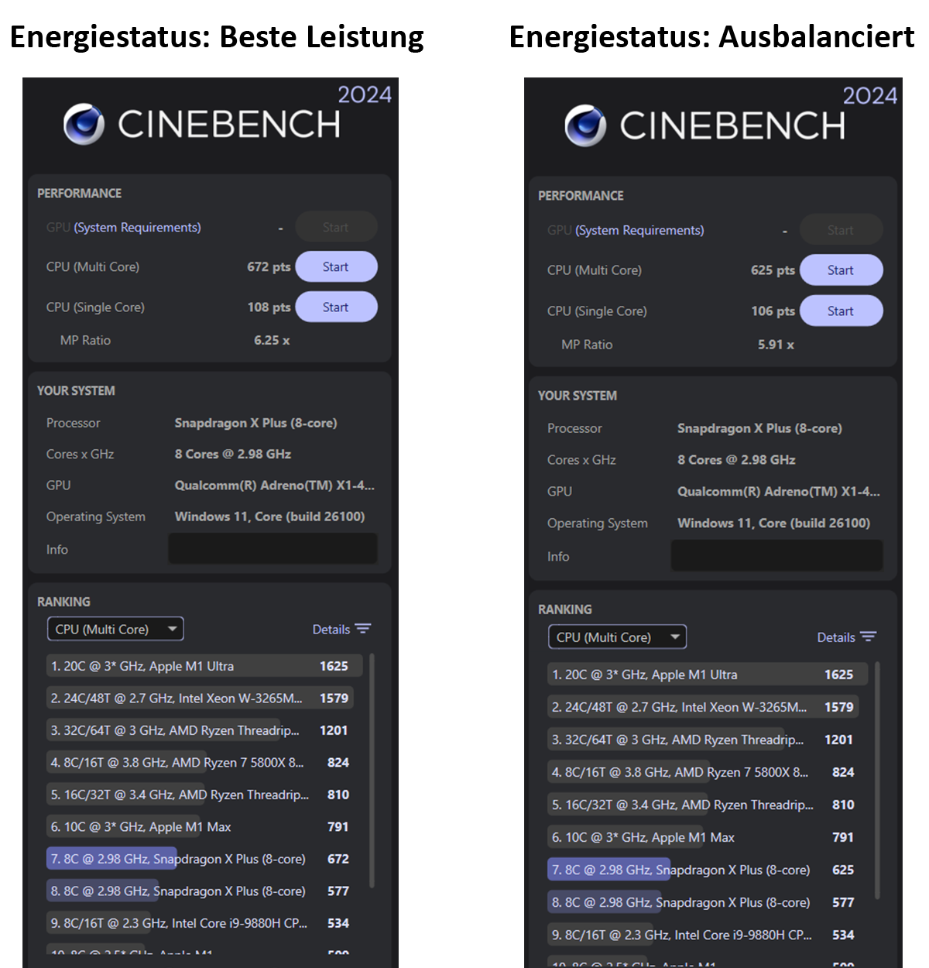929x968 pixels.
Task: Click the Info field in left panel
Action: [x=273, y=548]
